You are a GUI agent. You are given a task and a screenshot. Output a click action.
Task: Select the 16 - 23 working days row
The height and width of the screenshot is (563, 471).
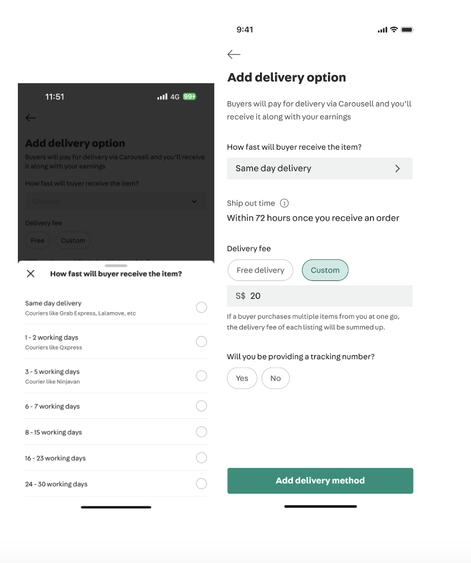point(116,458)
